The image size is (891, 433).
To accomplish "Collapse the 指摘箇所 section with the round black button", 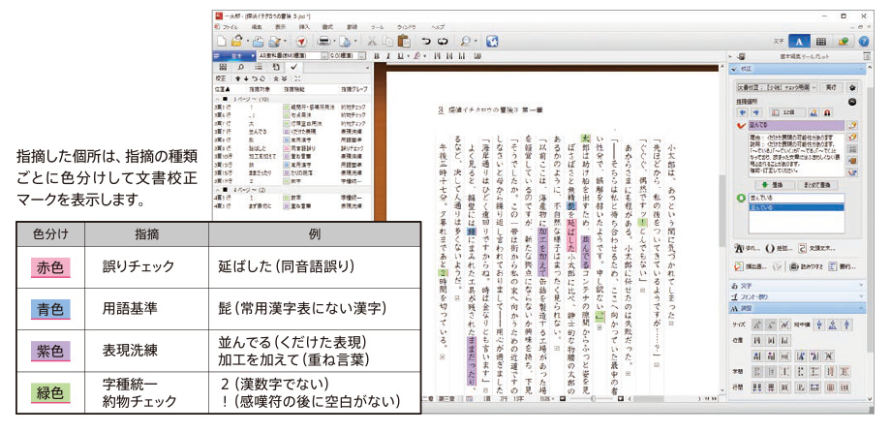I will click(x=851, y=102).
